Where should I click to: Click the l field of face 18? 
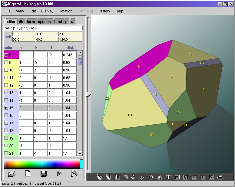pos(55,130)
